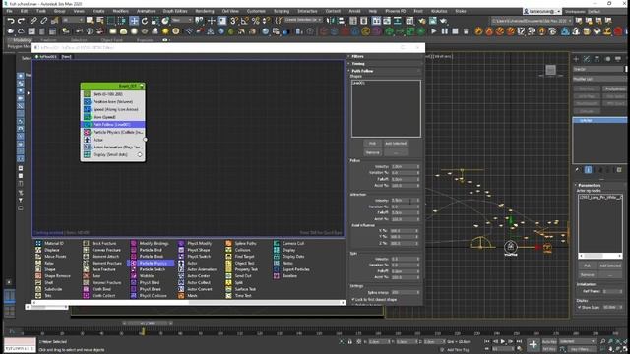Click Remove under Shapes list
Image resolution: width=630 pixels, height=354 pixels.
[372, 152]
